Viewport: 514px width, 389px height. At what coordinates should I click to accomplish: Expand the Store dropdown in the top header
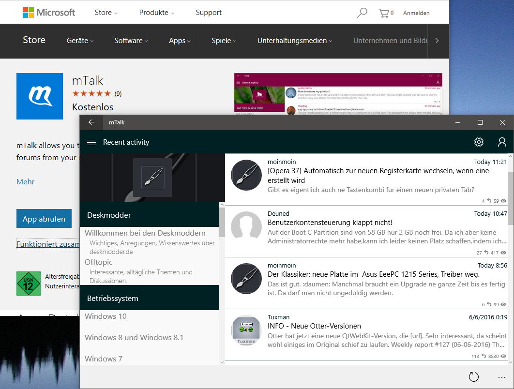tap(106, 13)
